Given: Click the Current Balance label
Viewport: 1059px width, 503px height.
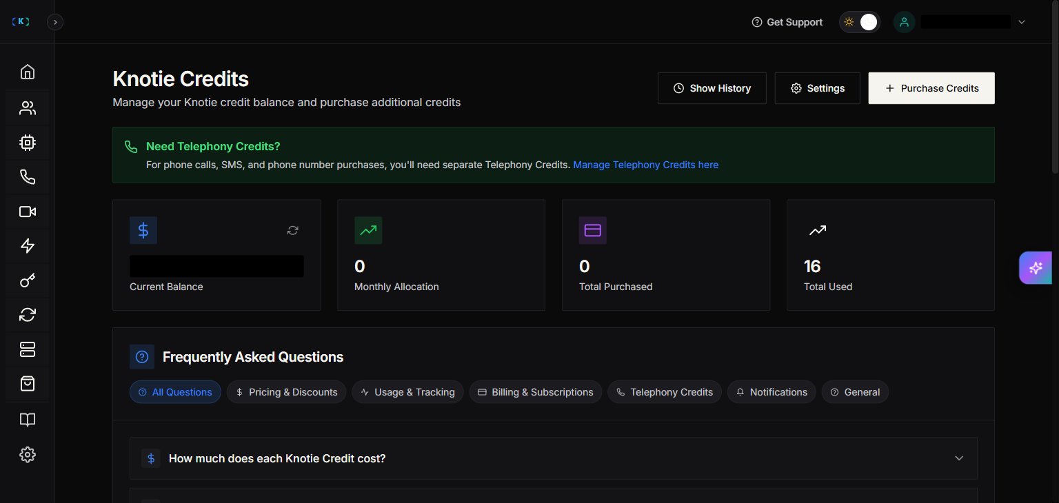Looking at the screenshot, I should tap(166, 287).
